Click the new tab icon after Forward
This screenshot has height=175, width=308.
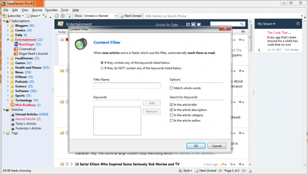[x=69, y=16]
